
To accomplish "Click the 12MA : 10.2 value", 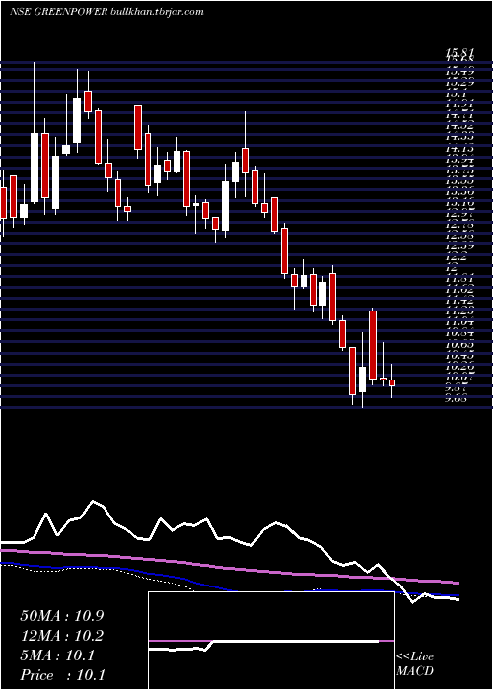I will tap(62, 636).
